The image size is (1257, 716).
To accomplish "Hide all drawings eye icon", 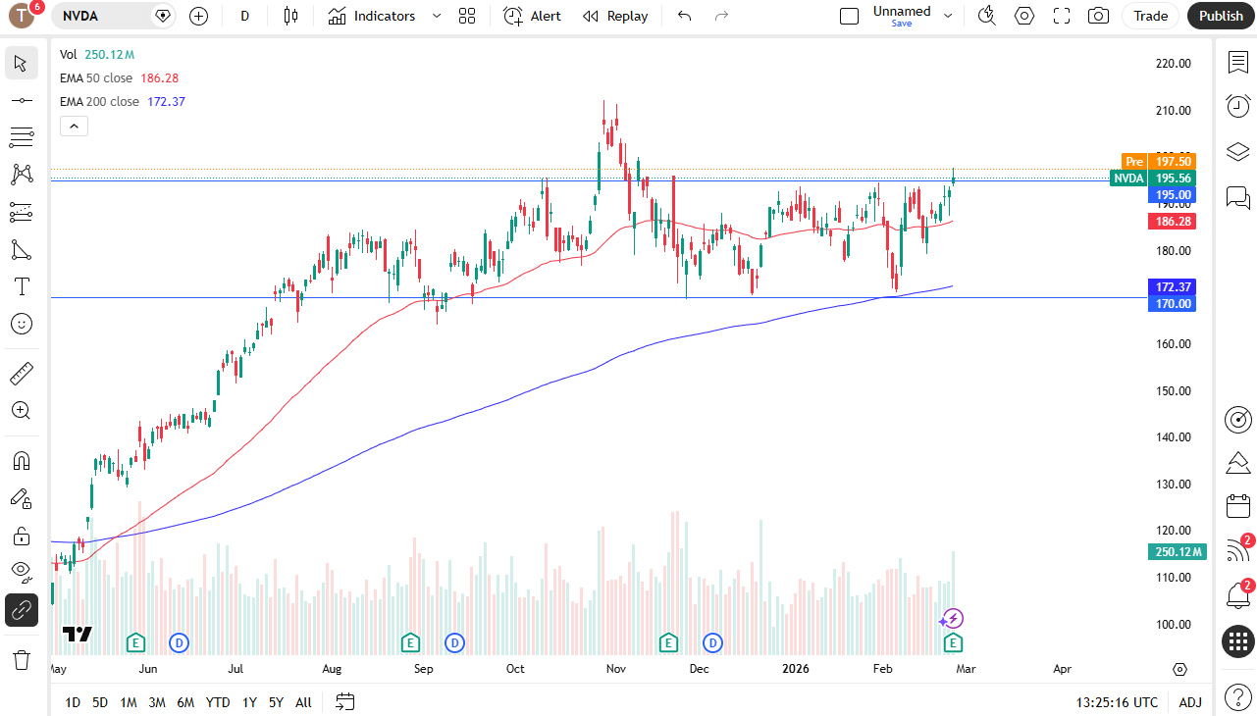I will pyautogui.click(x=21, y=573).
